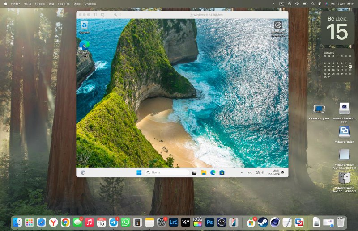Open Снимки экрана folder on desktop
The width and height of the screenshot is (358, 231).
[x=319, y=112]
